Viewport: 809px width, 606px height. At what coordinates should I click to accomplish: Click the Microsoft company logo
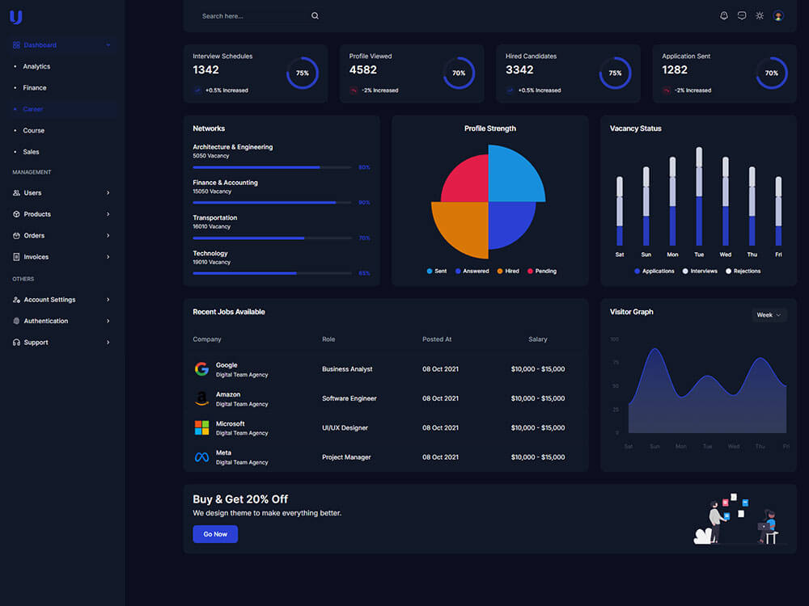pos(201,427)
